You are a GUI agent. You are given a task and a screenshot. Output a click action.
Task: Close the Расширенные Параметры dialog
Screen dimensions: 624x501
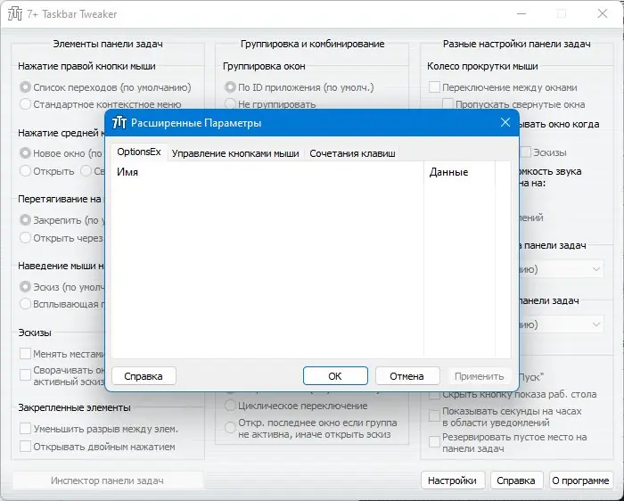tap(505, 122)
